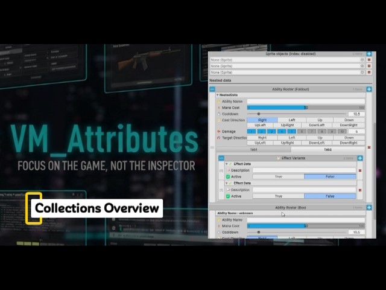The width and height of the screenshot is (386, 290).
Task: Select Right for Cast Direction
Action: click(262, 120)
